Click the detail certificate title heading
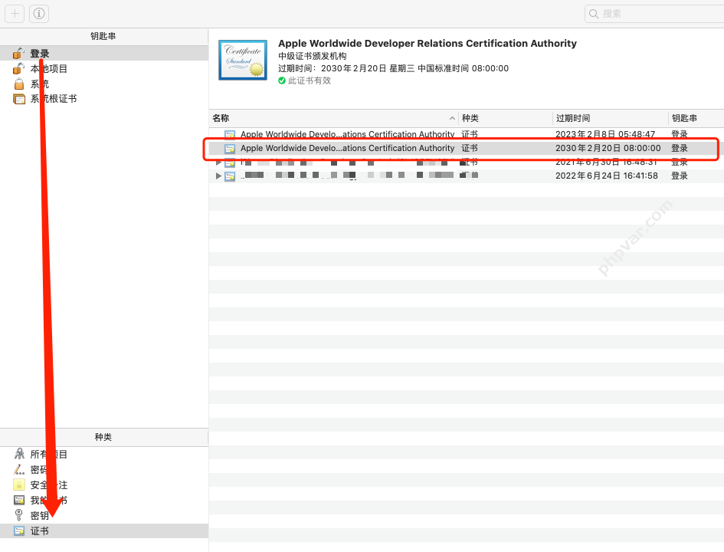This screenshot has width=724, height=552. pos(427,44)
